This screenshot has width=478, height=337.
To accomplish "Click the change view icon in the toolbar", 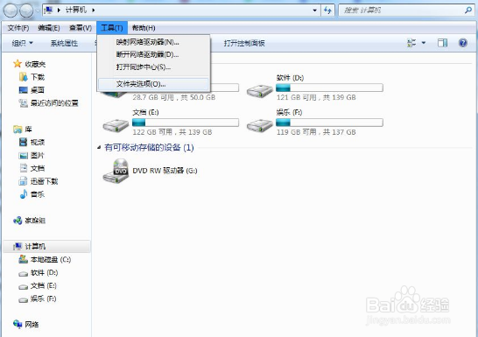I will point(411,43).
